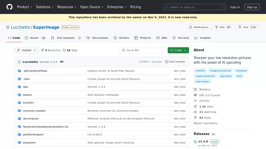
Task: Click the android topic tag
Action: point(200,71)
